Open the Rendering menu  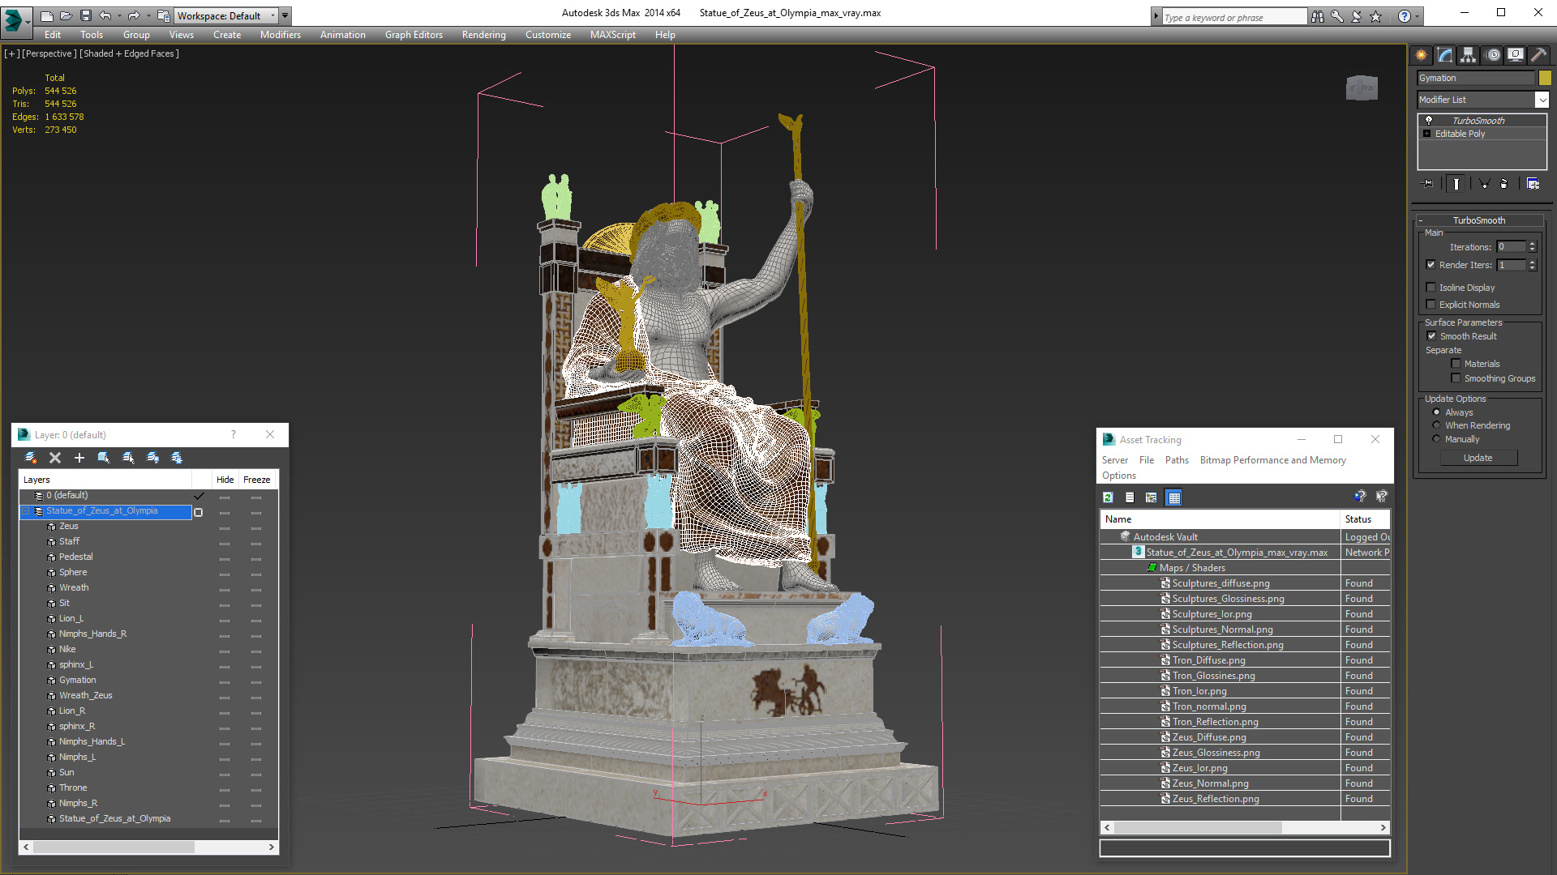click(484, 35)
